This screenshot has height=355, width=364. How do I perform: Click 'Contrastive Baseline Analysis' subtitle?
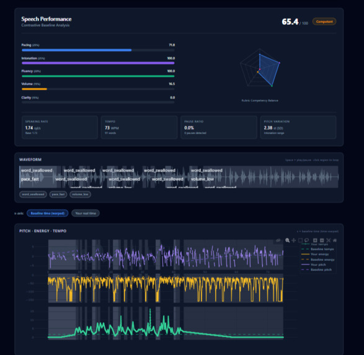(45, 25)
